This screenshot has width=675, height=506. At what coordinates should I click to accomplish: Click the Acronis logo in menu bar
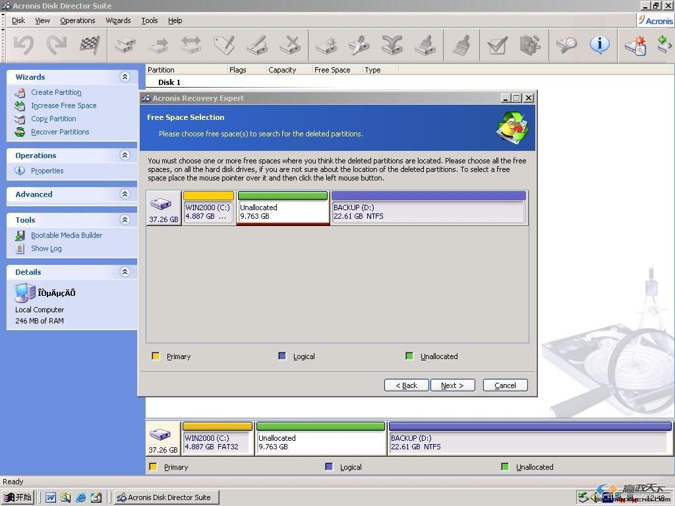point(655,20)
